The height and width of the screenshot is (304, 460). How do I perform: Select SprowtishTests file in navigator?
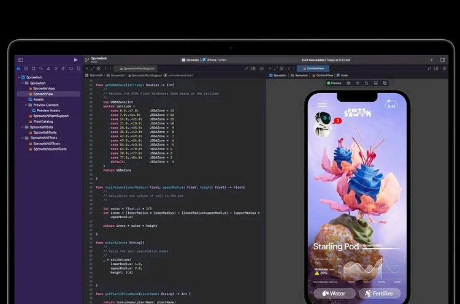[x=42, y=132]
